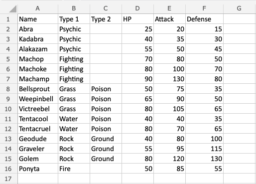Click the Defense header cell

(x=204, y=19)
